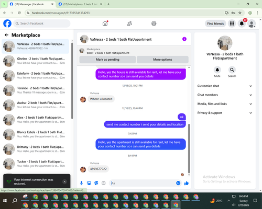Expand Media, files and links section
262x209 pixels.
pos(225,104)
